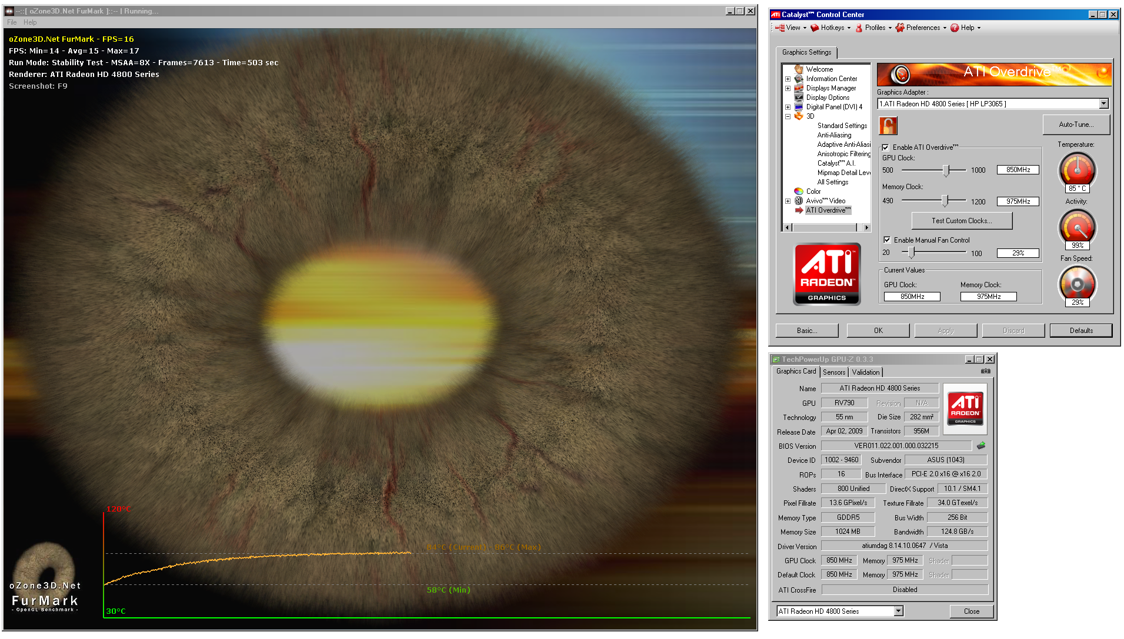Viewport: 1124px width, 639px height.
Task: Select the Graphics Settings tab
Action: (x=806, y=52)
